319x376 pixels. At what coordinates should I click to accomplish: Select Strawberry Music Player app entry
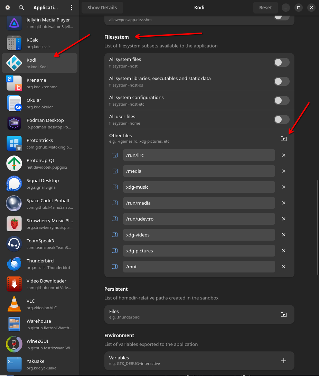pyautogui.click(x=39, y=224)
